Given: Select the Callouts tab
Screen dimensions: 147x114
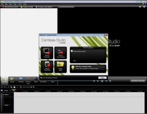Looking at the screenshot, I should tap(21, 80).
